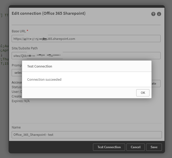The width and height of the screenshot is (172, 158).
Task: Click the Account section heading
Action: coord(17,82)
